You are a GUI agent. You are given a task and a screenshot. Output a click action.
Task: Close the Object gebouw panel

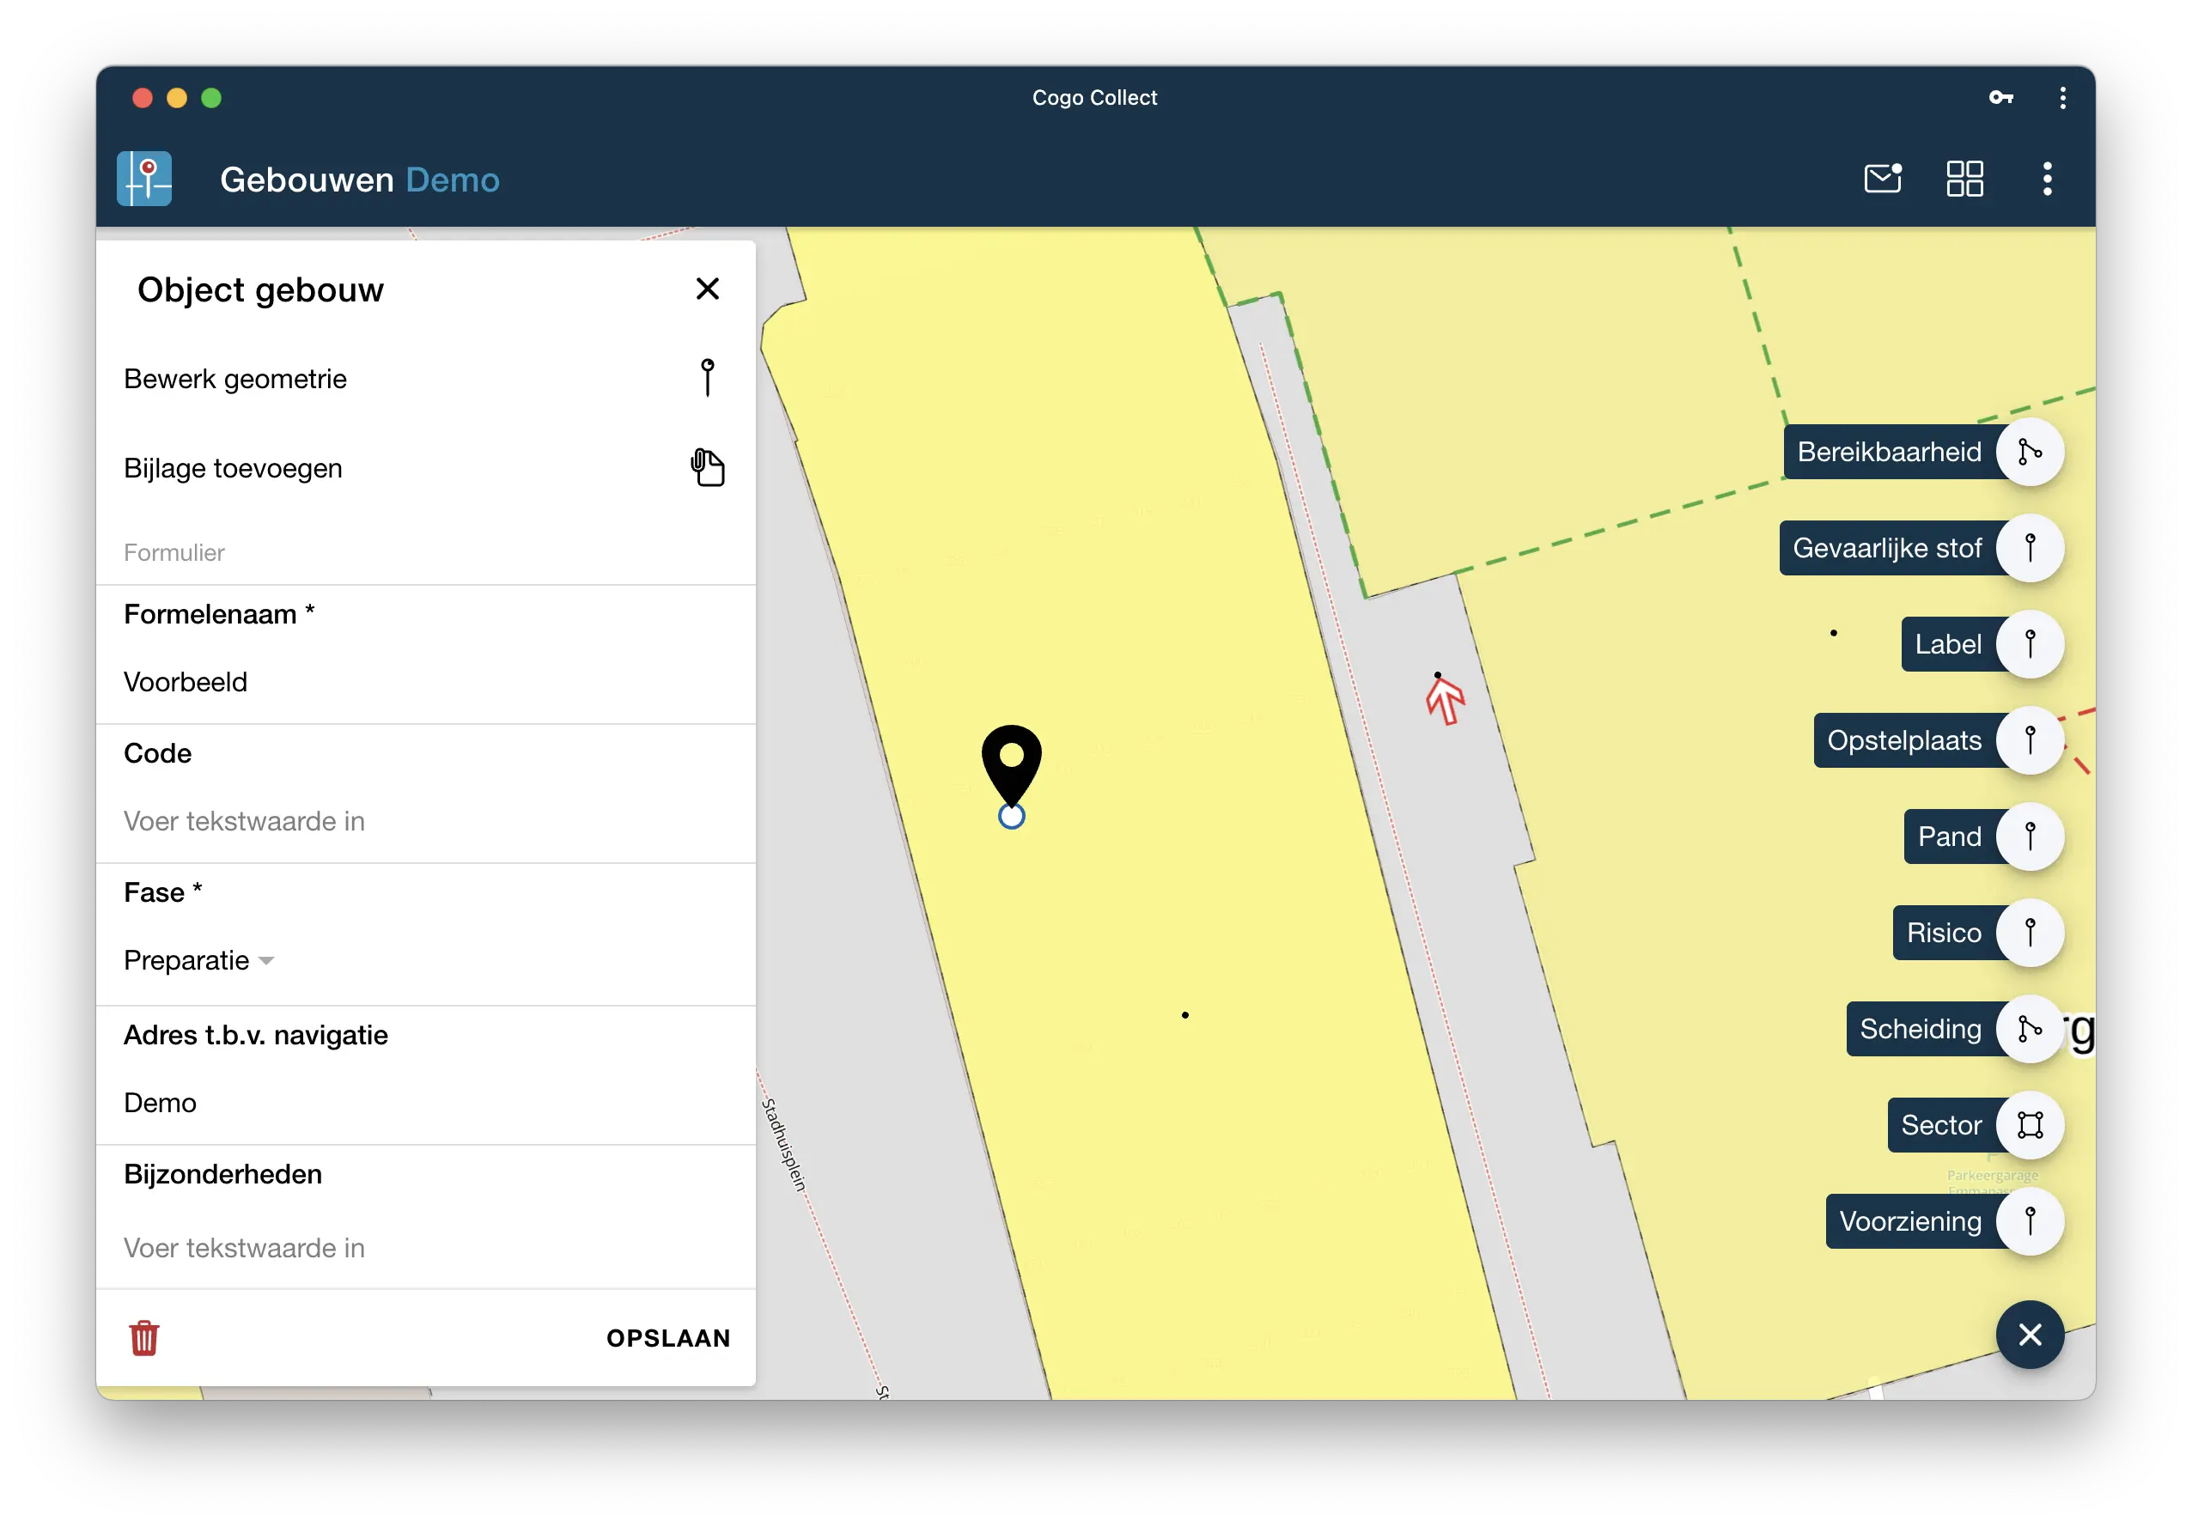pos(708,289)
